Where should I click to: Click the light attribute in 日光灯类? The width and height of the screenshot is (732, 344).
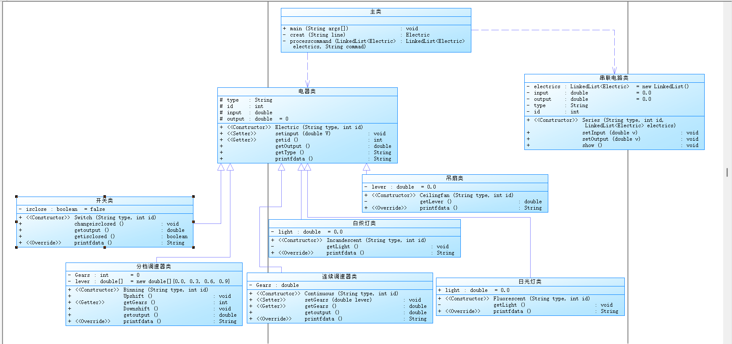[474, 290]
